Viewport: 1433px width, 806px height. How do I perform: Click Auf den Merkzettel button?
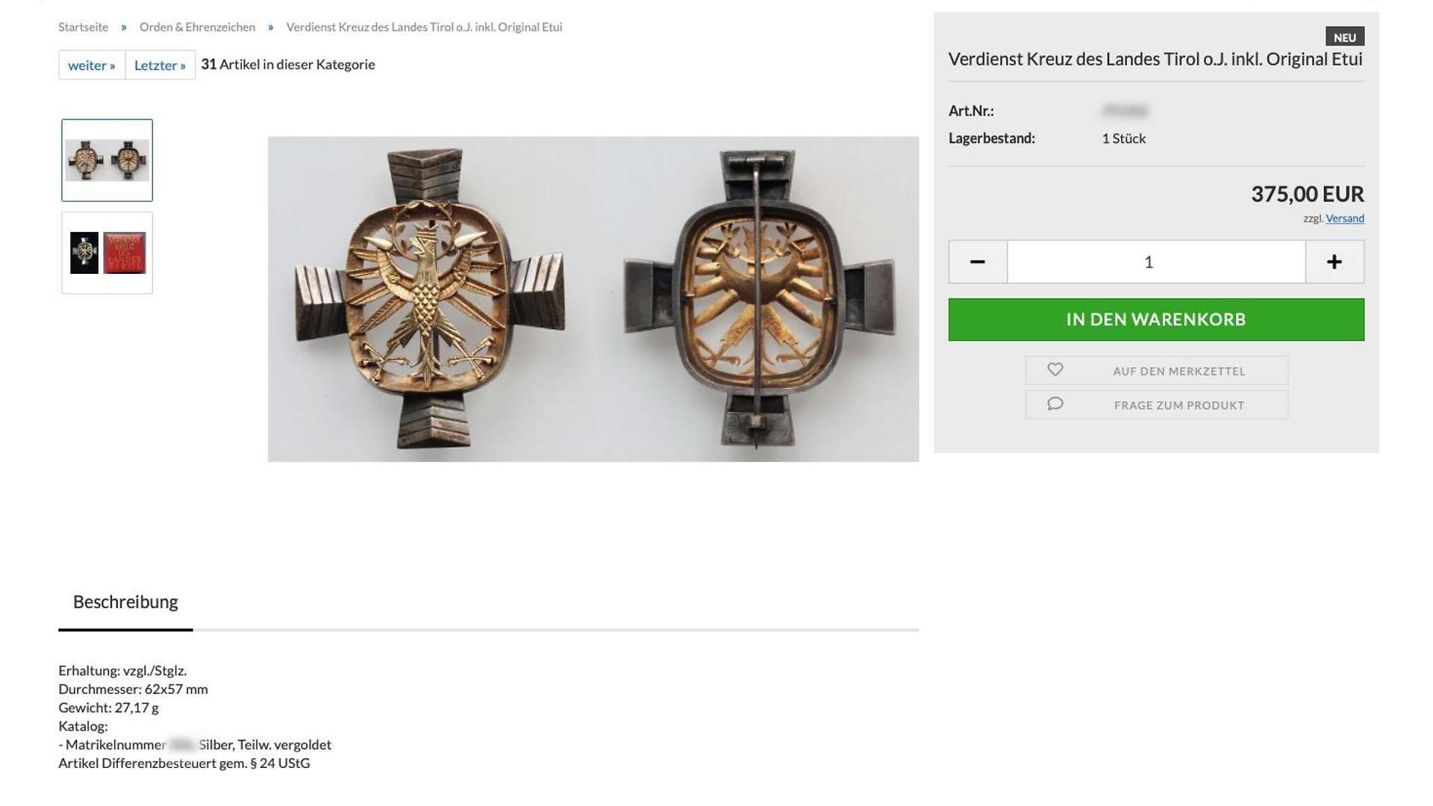coord(1178,371)
